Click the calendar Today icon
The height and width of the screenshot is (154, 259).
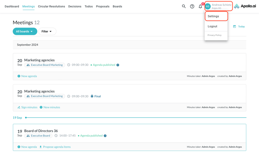click(x=235, y=27)
